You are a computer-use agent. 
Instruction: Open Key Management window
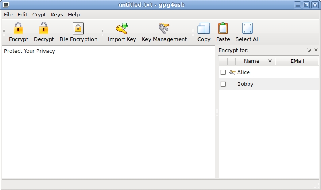pyautogui.click(x=164, y=32)
